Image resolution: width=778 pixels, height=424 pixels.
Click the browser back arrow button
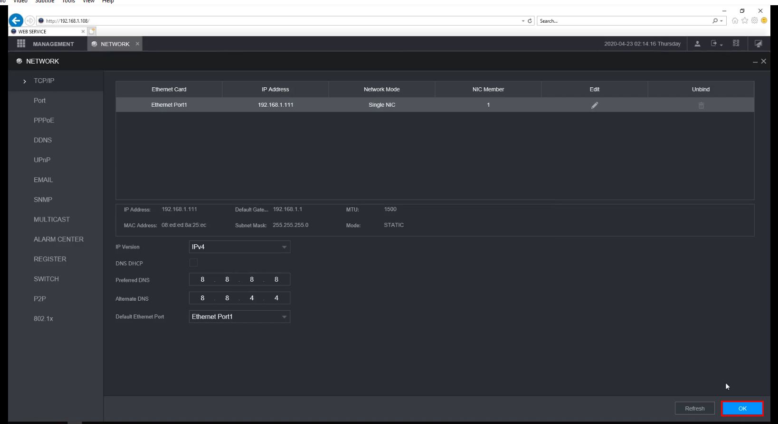point(16,20)
